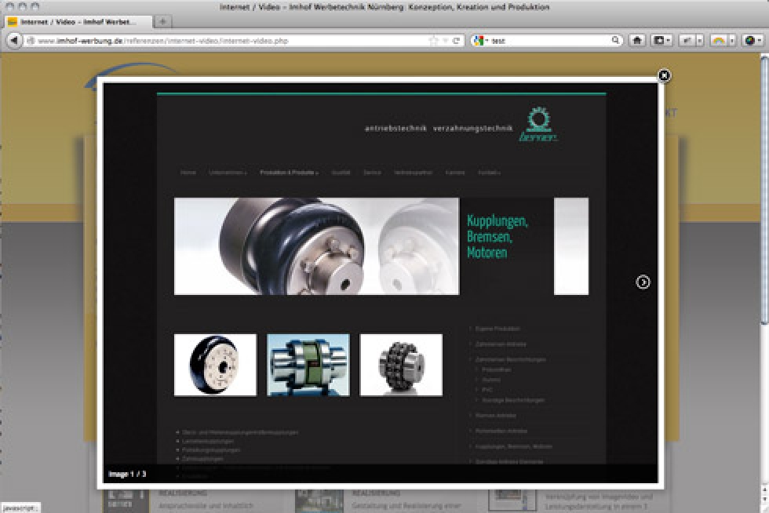Open new tab with plus button
769x513 pixels.
point(162,21)
